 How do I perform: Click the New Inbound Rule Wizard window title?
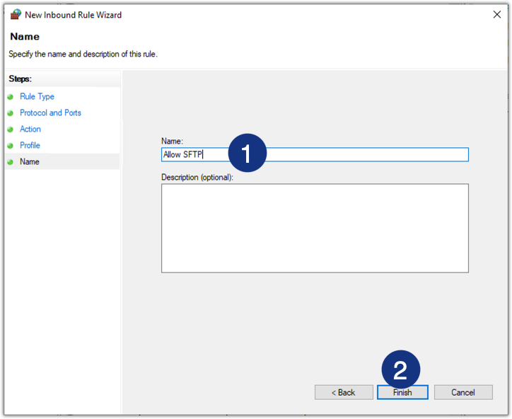(73, 15)
